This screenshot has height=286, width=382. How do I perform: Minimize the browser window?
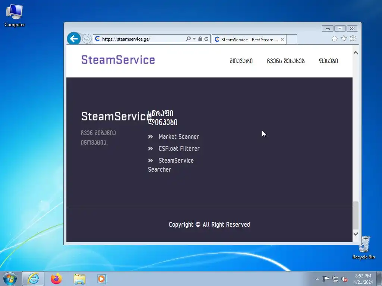(x=328, y=29)
